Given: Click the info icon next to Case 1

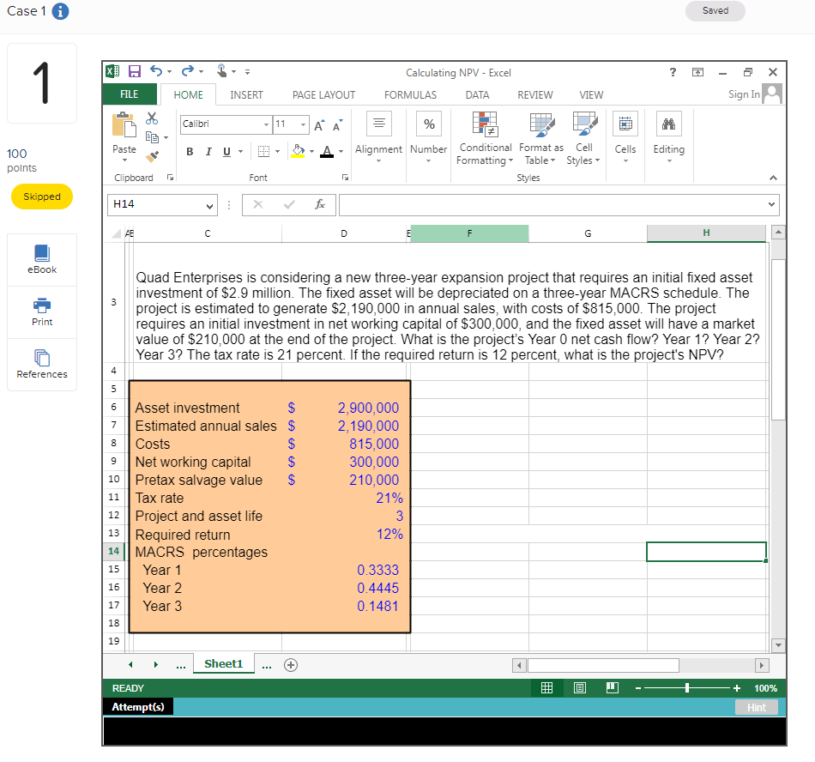Looking at the screenshot, I should pos(60,11).
